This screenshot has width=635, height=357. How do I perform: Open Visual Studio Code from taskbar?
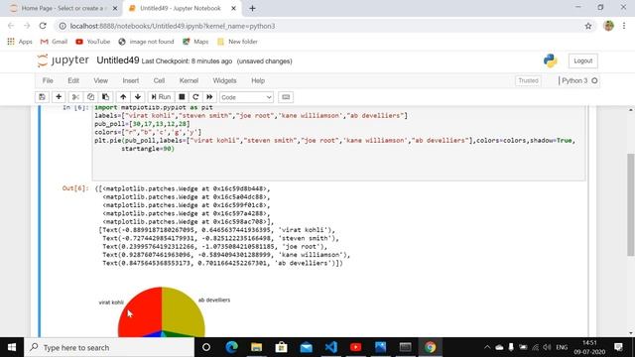click(x=330, y=347)
